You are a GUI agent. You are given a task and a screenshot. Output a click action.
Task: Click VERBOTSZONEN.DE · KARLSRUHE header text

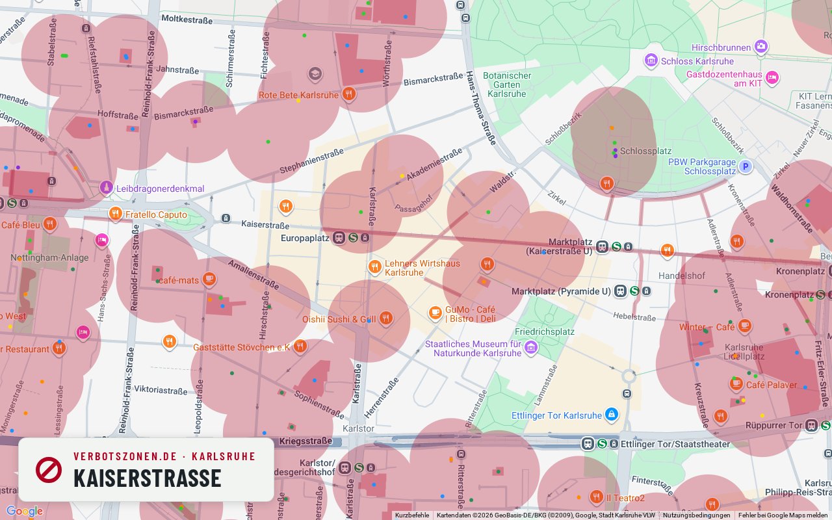pyautogui.click(x=164, y=457)
